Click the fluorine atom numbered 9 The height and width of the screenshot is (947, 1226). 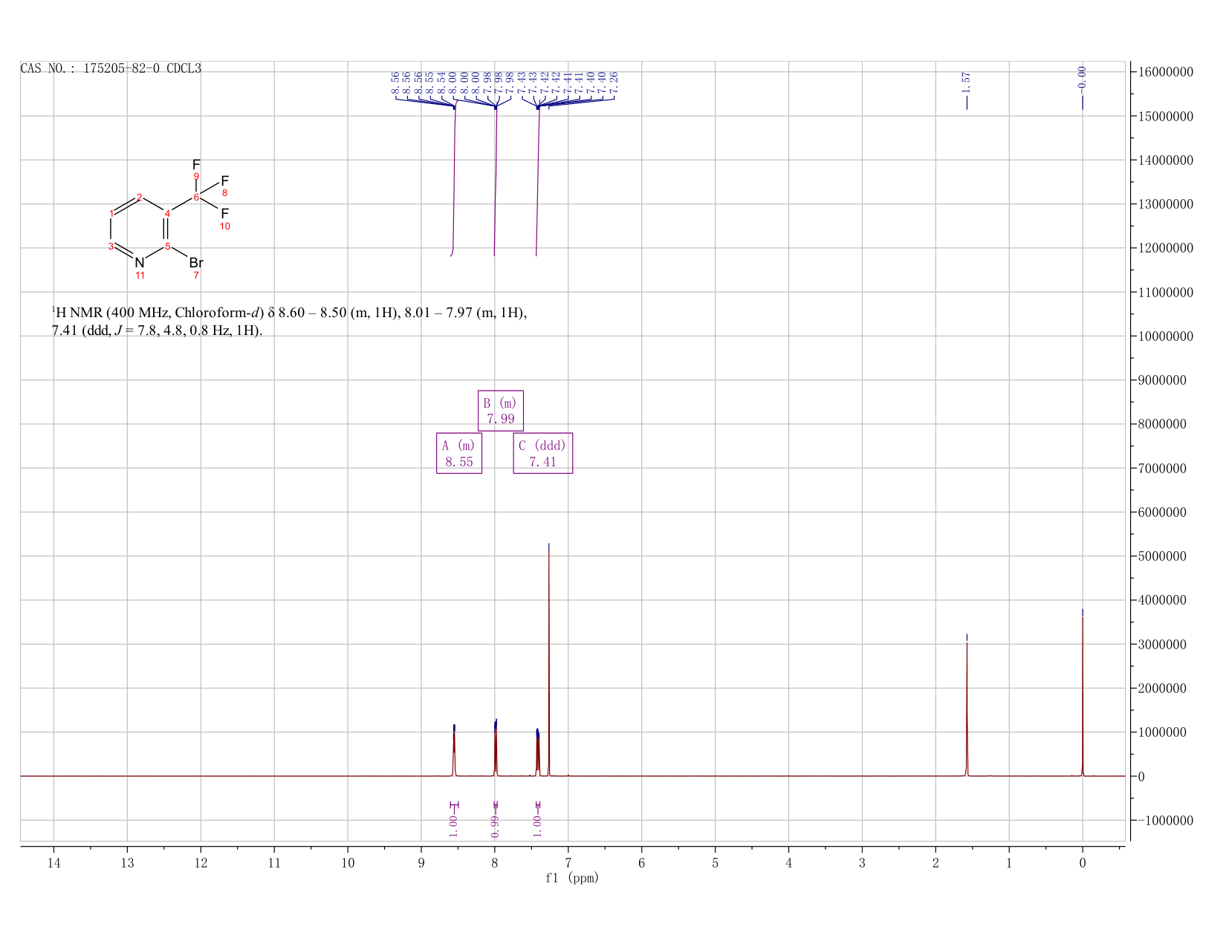(x=196, y=164)
